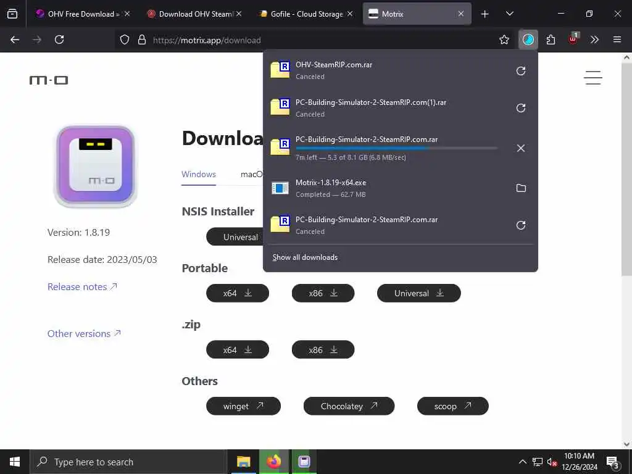Click the uBlock Origin extension icon
The height and width of the screenshot is (474, 632).
click(573, 39)
